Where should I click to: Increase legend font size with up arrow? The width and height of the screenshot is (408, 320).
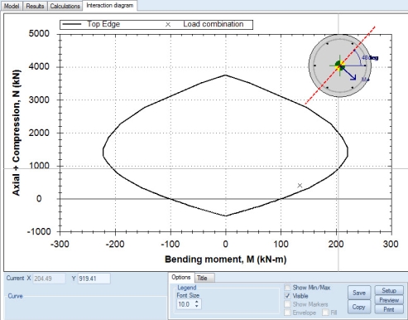click(196, 302)
